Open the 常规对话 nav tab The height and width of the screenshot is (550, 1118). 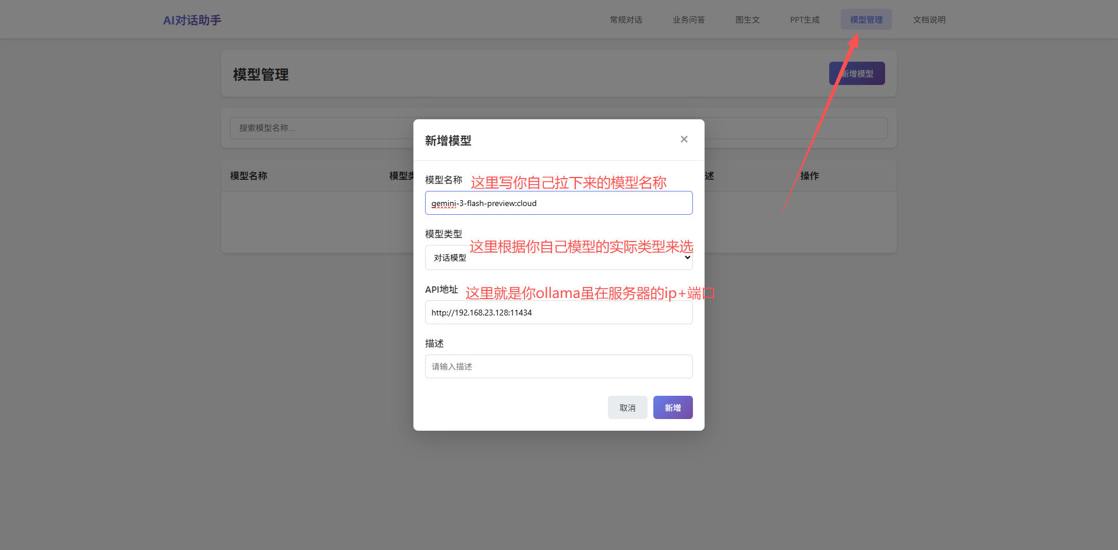(x=626, y=20)
